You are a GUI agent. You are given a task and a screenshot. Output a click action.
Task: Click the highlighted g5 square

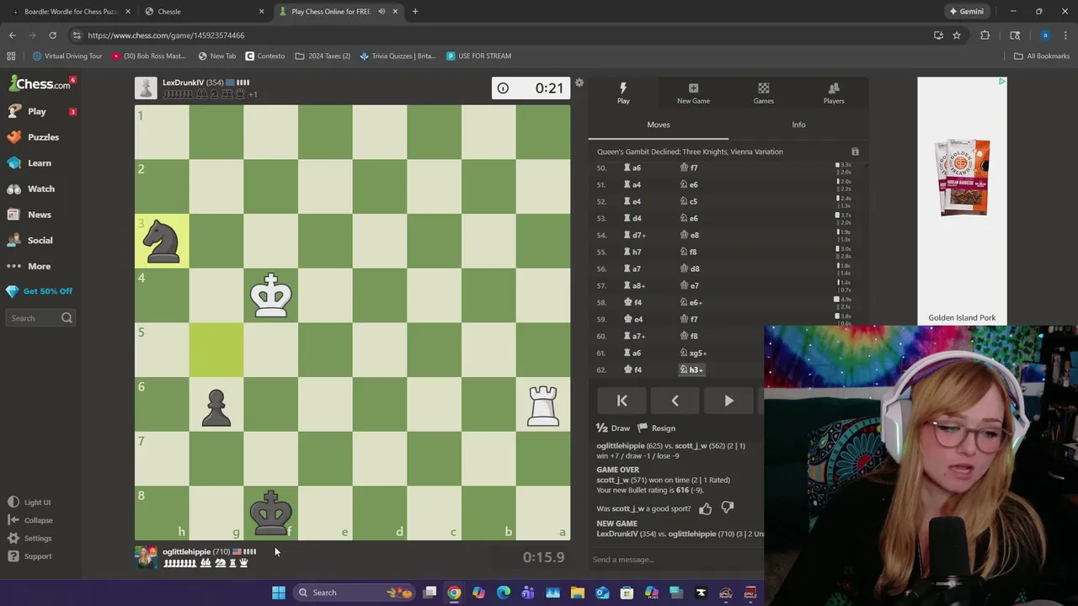click(x=216, y=350)
